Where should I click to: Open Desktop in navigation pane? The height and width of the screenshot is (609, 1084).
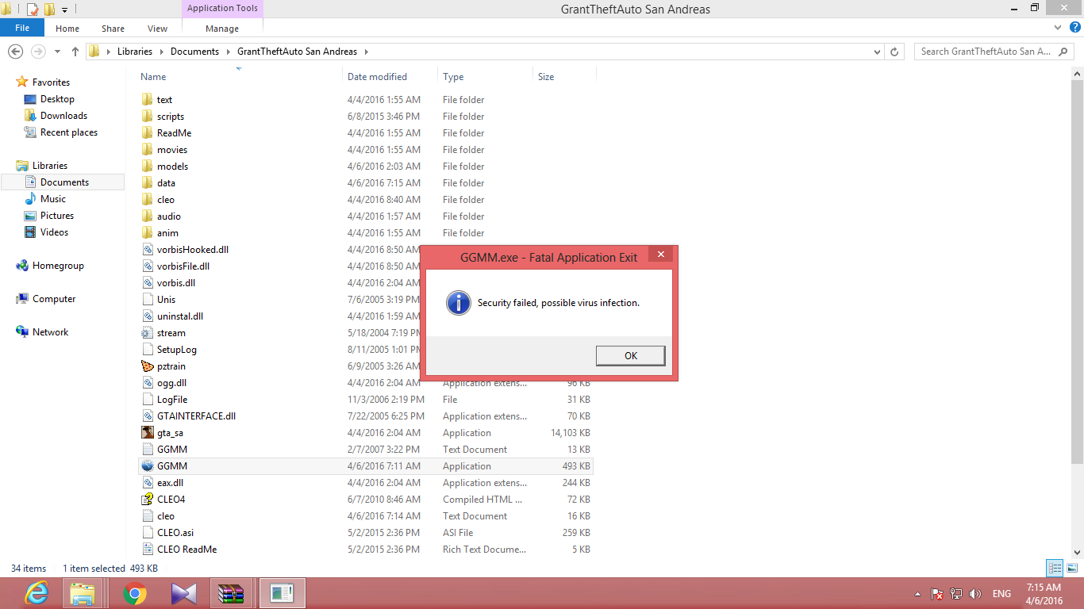(57, 99)
